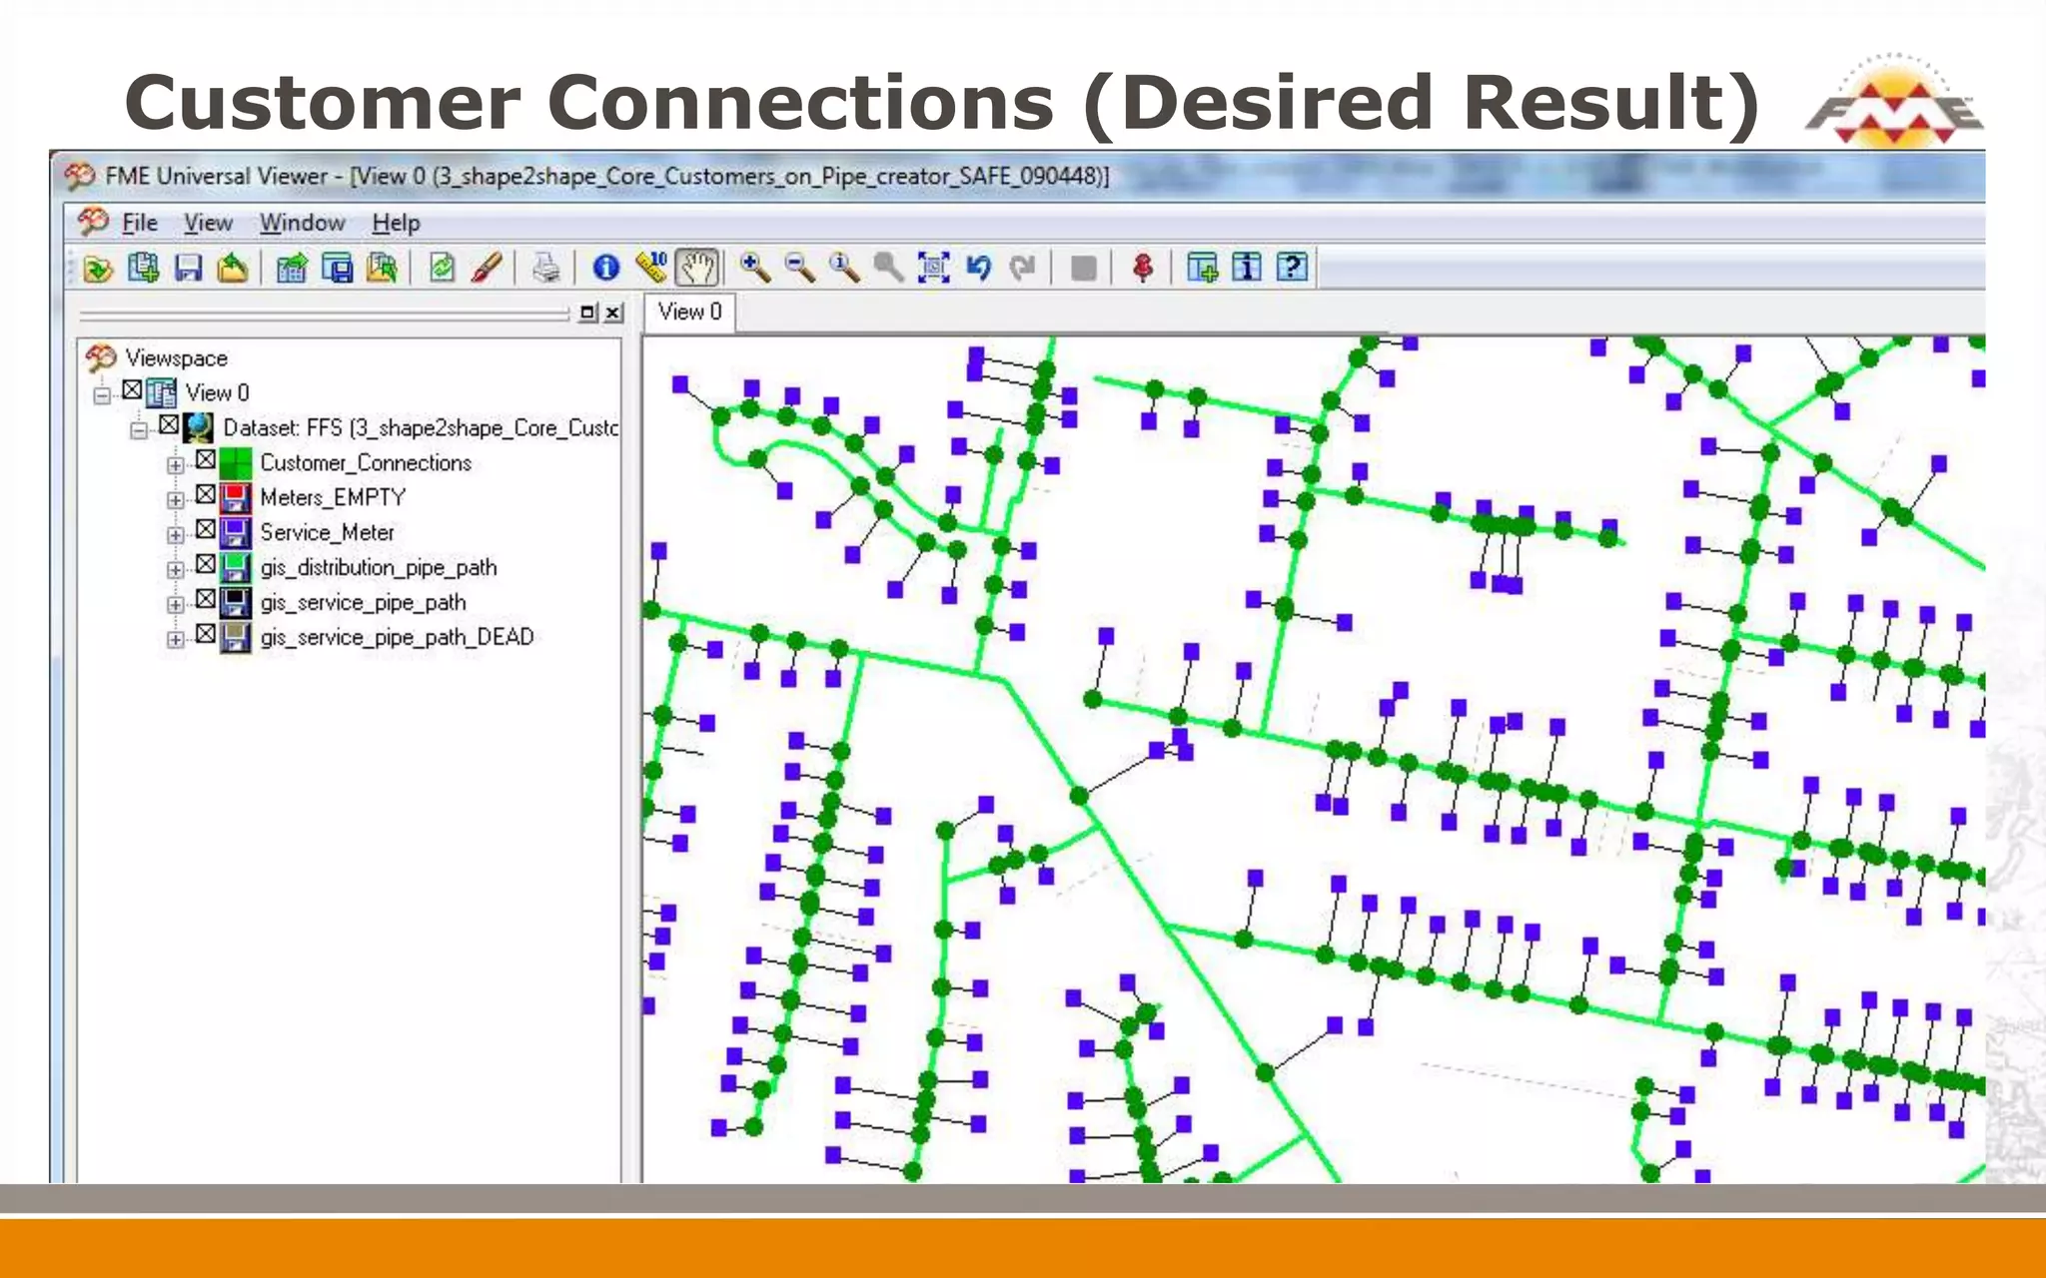2046x1278 pixels.
Task: Click the Help question mark icon
Action: click(1292, 268)
